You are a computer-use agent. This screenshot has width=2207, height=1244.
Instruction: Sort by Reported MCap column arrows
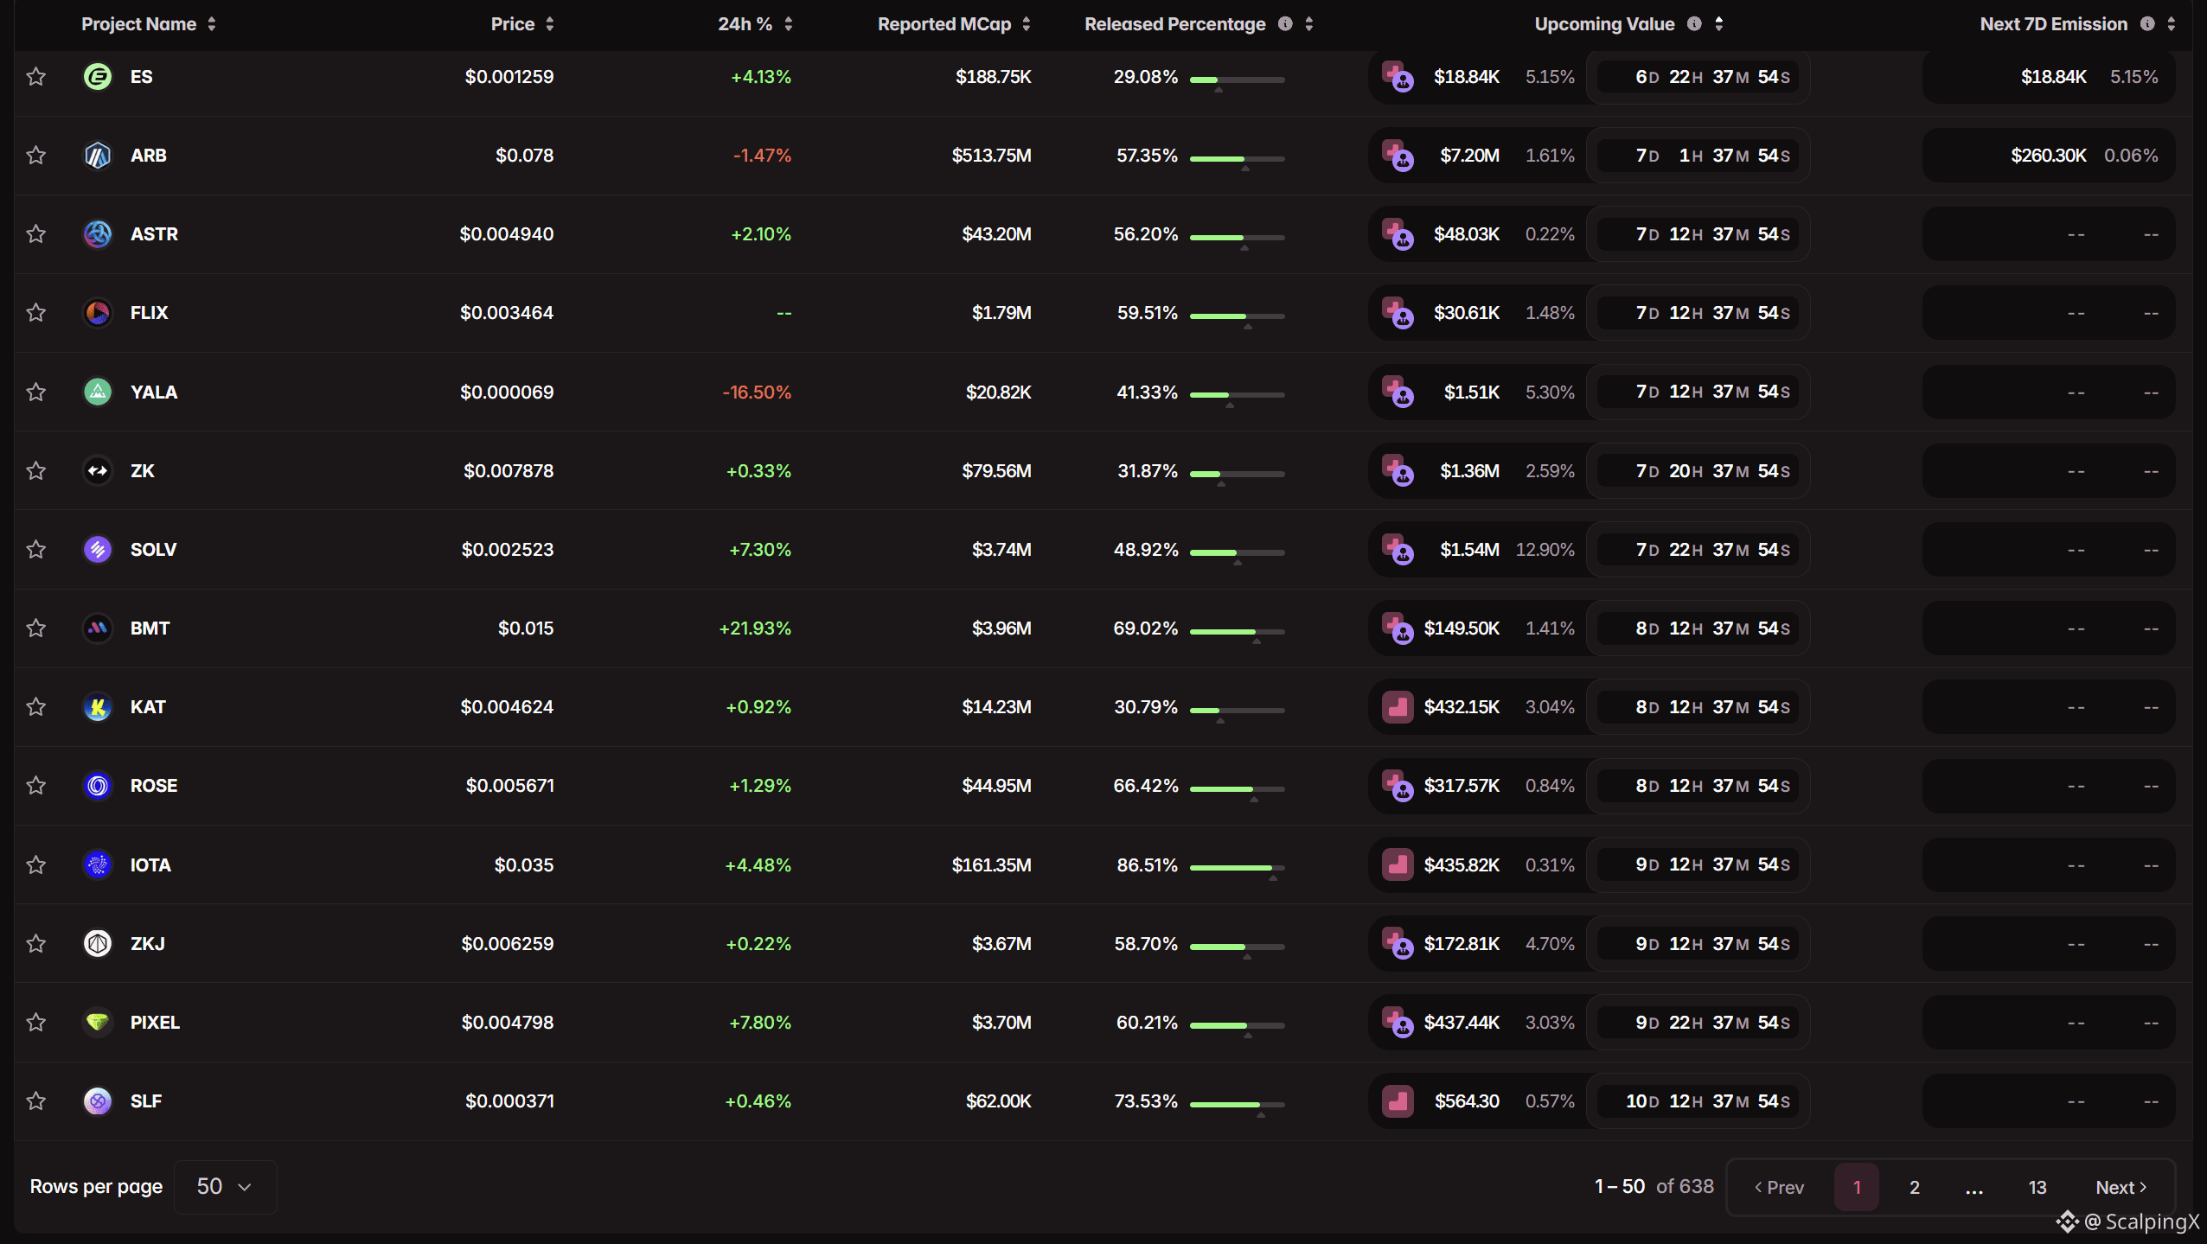pos(1027,24)
